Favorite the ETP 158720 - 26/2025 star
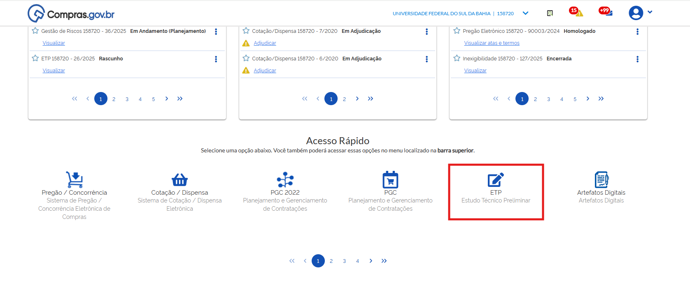The height and width of the screenshot is (306, 690). click(35, 58)
